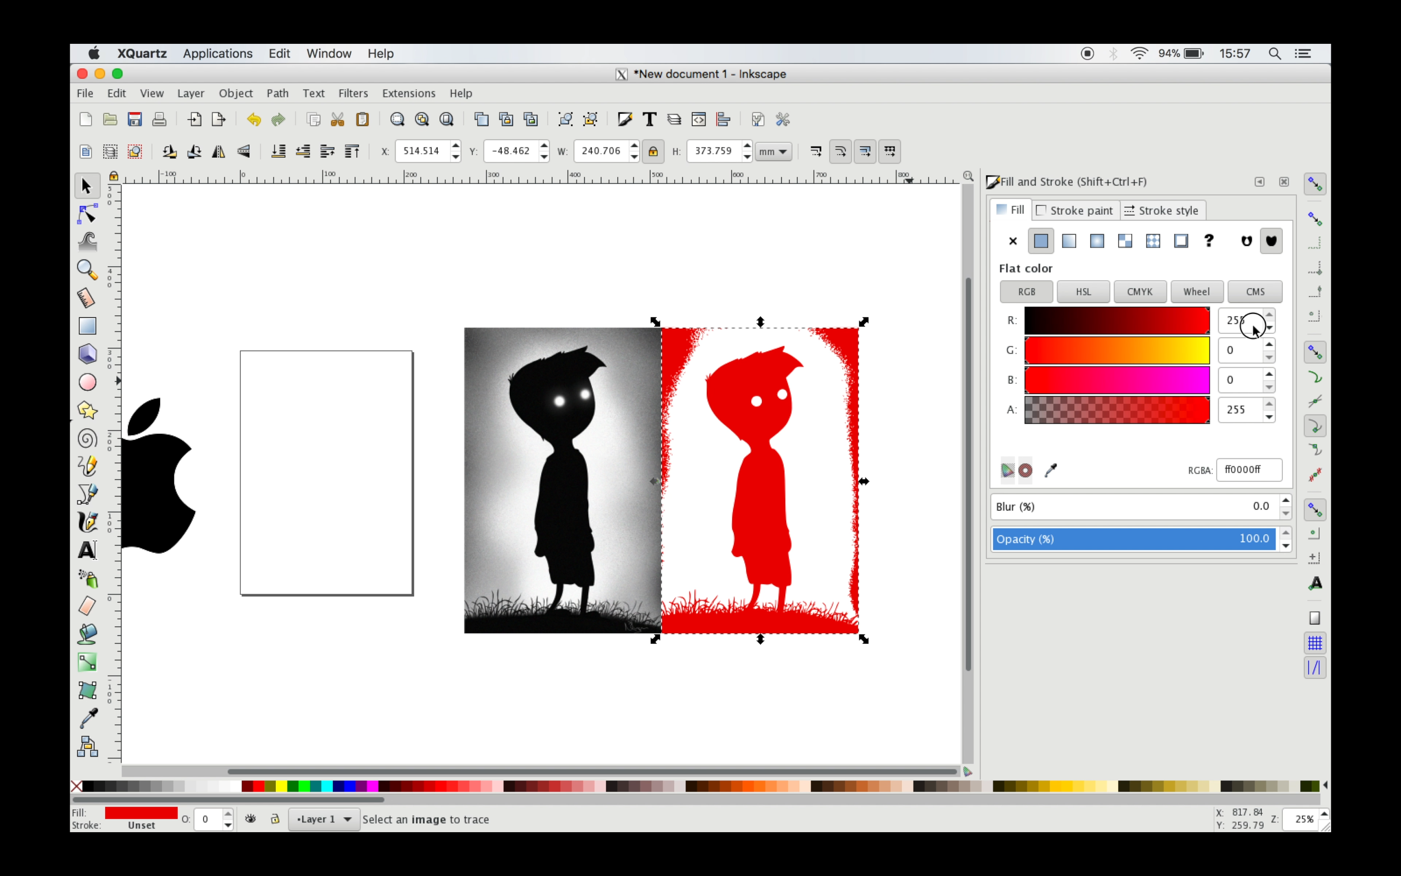Select the Text tool

(87, 550)
